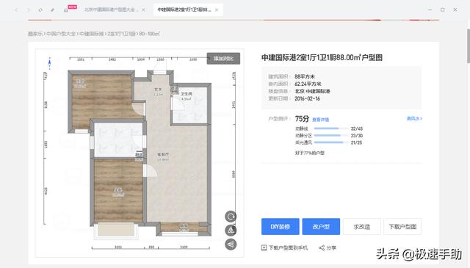Open the toolbar icon with the NEW badge
The width and height of the screenshot is (470, 268).
(x=66, y=10)
